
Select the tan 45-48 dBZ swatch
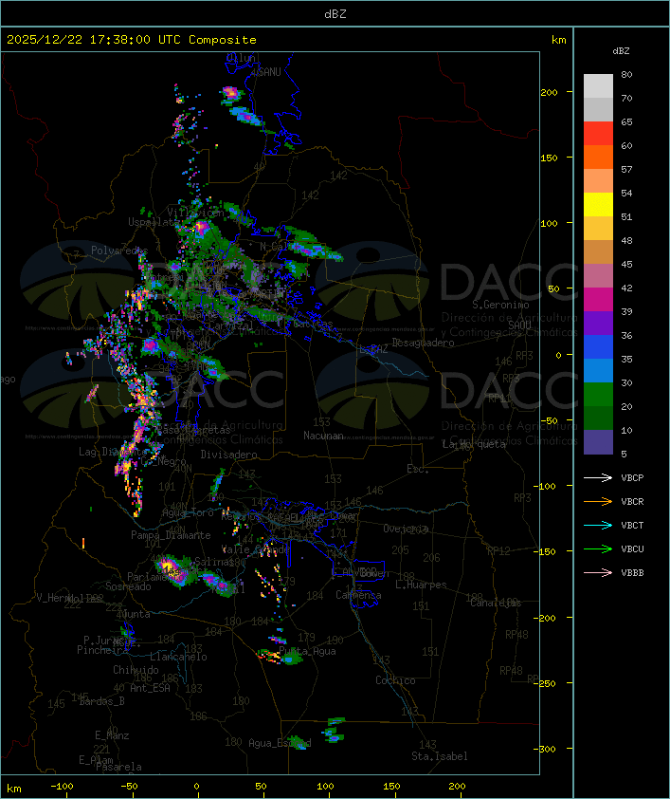[x=598, y=251]
